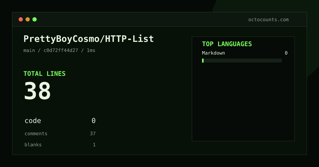
Task: Click the Markdown language progress bar
Action: click(242, 60)
